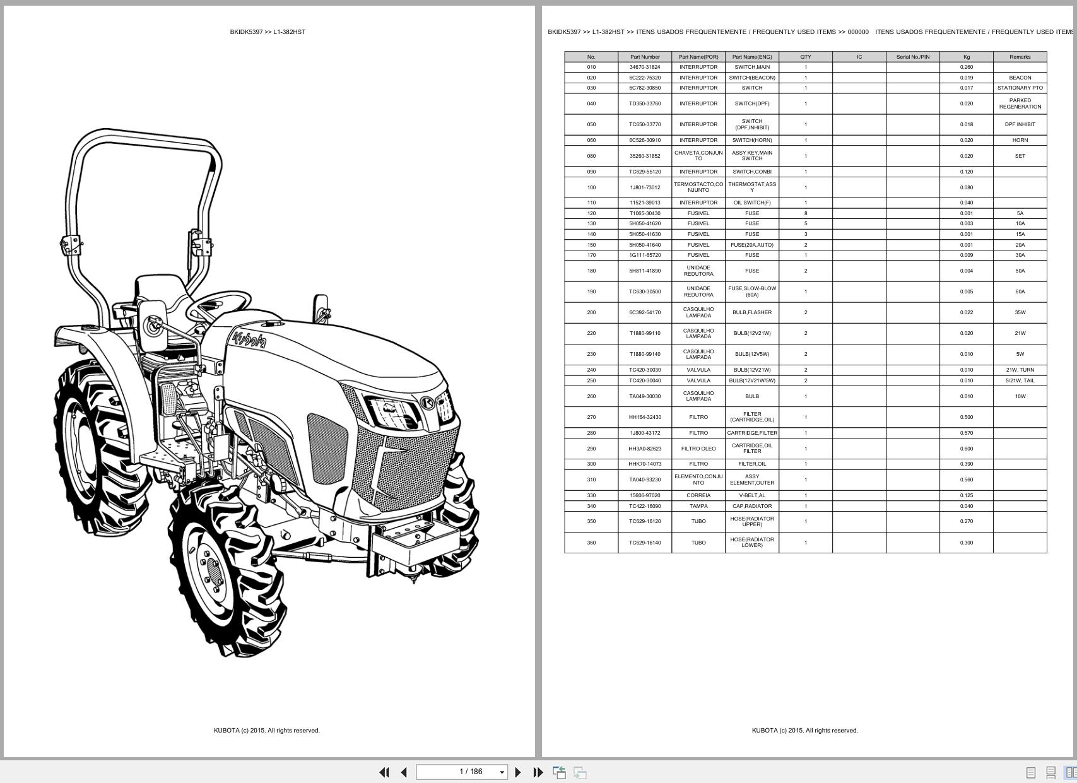Go to the previous page
Screen dimensions: 1077x783
404,772
